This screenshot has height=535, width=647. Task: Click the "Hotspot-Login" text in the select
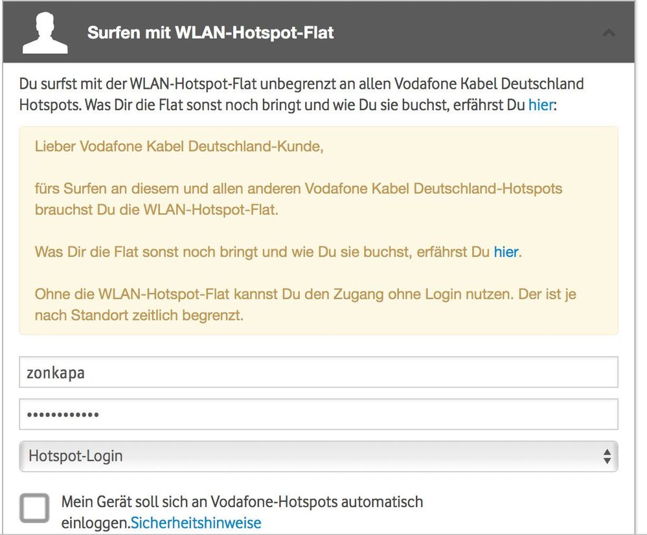76,456
